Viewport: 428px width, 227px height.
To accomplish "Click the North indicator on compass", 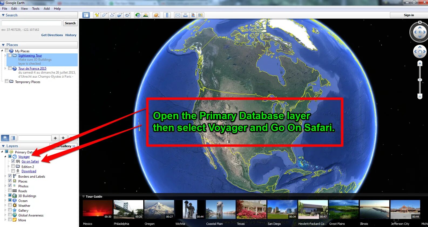I will point(420,22).
